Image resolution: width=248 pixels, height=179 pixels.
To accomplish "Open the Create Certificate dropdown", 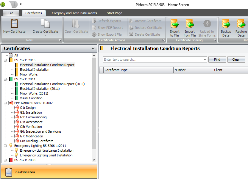I will (x=45, y=35).
